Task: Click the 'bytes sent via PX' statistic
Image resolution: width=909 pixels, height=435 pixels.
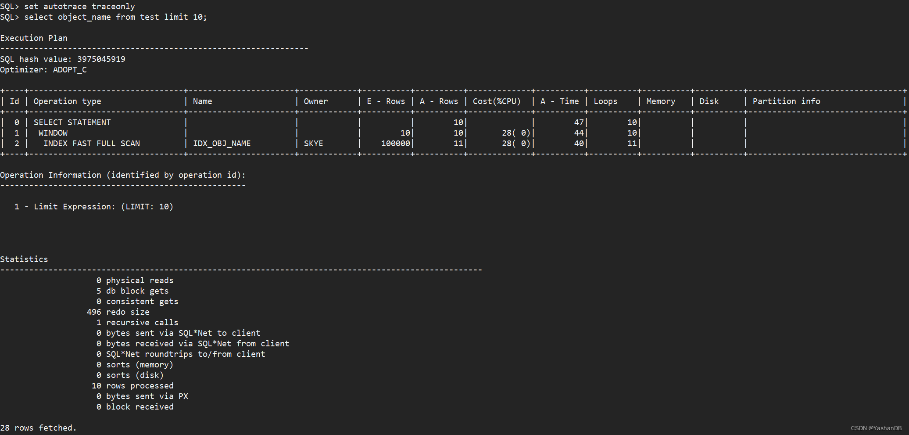Action: [x=142, y=396]
